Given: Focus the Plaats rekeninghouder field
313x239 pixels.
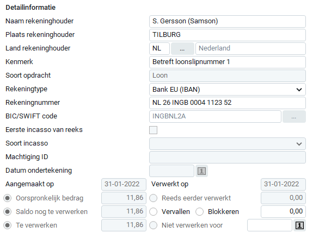Looking at the screenshot, I should (x=228, y=35).
